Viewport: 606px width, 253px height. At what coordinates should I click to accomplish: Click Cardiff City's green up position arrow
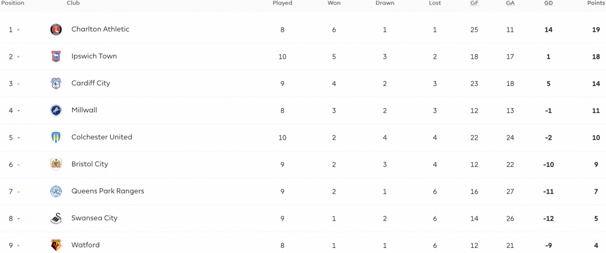click(18, 84)
